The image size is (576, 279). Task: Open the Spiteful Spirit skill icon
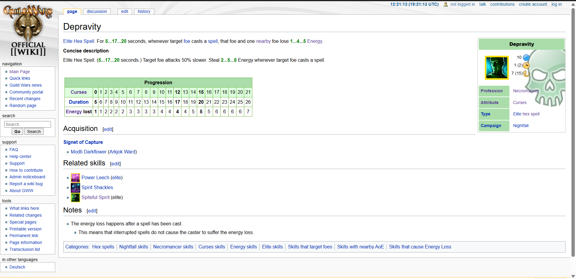tap(75, 197)
